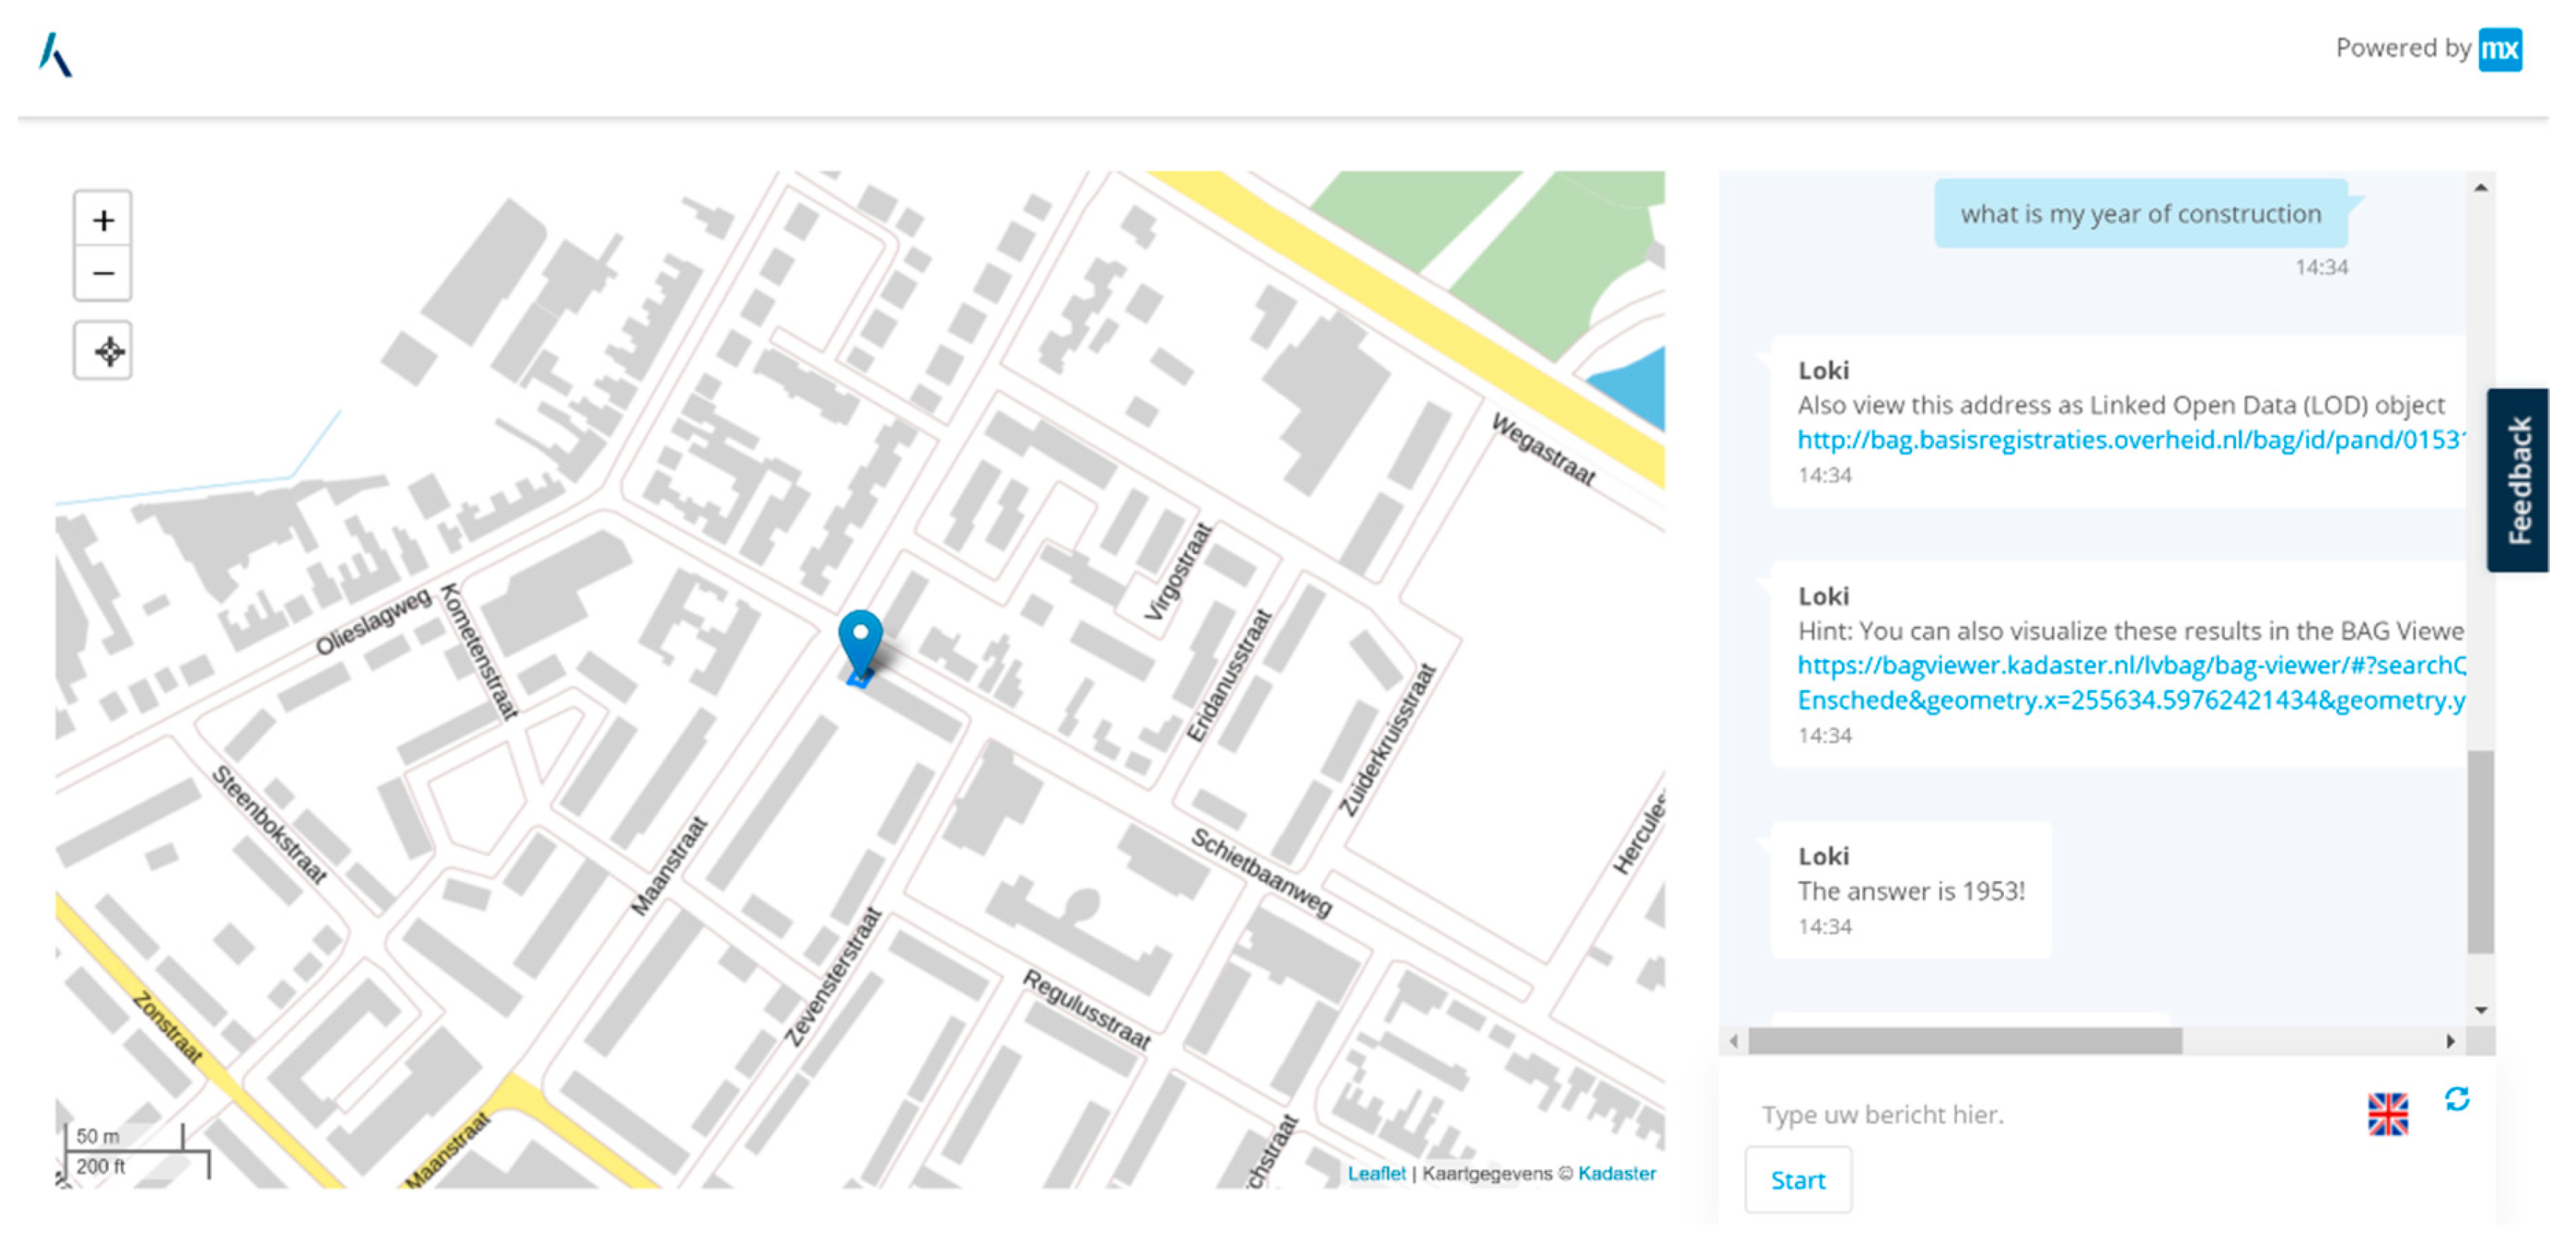
Task: Zoom in on the map
Action: tap(103, 220)
